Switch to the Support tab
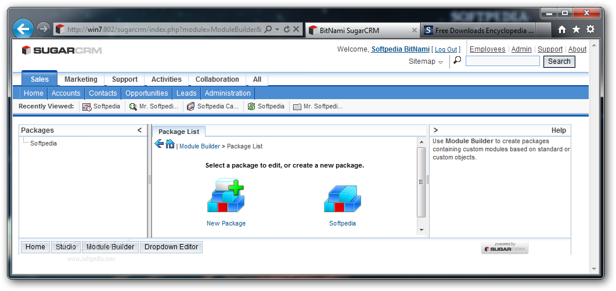Image resolution: width=616 pixels, height=291 pixels. tap(125, 79)
